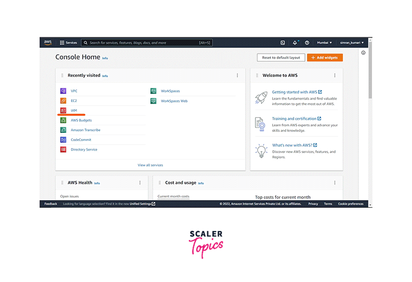This screenshot has height=282, width=412.
Task: Open Welcome to AWS widget options menu
Action: tap(334, 75)
